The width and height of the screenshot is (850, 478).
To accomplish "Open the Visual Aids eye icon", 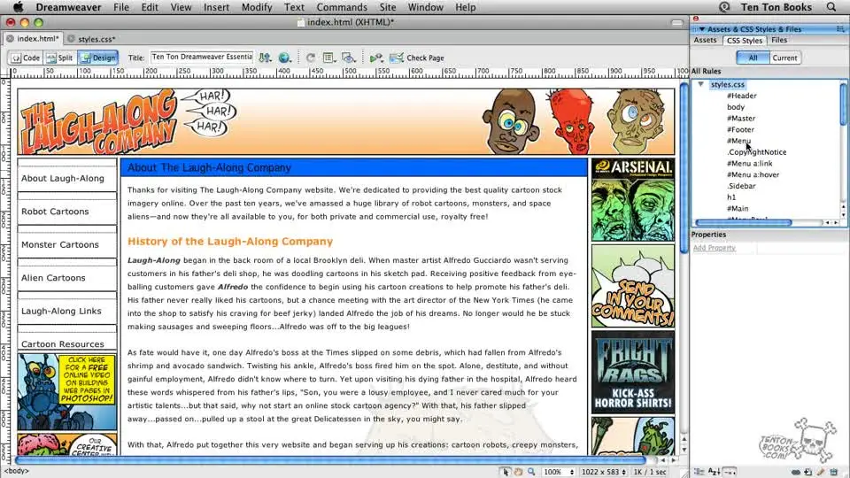I will (x=349, y=58).
